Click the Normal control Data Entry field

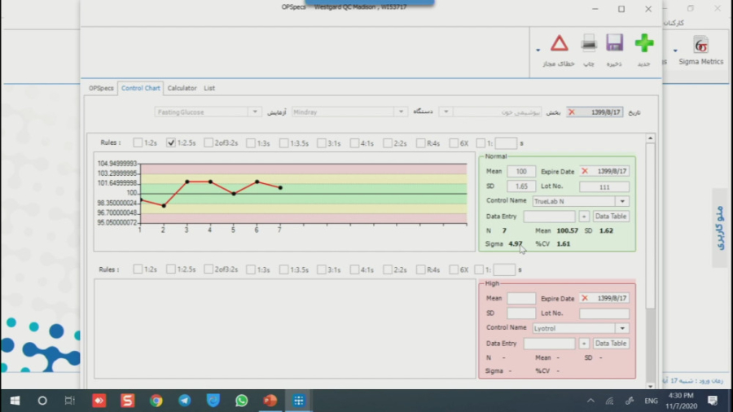coord(549,217)
